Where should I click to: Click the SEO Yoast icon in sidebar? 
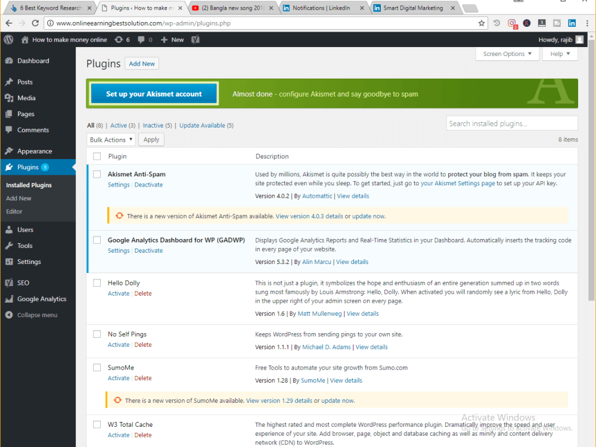point(9,283)
